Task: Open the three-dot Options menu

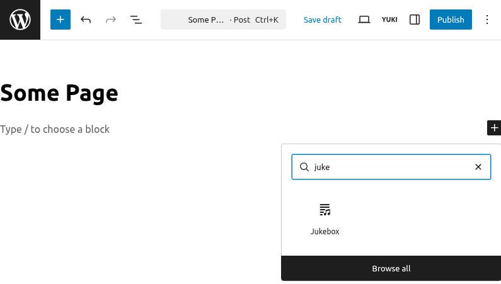Action: tap(487, 20)
